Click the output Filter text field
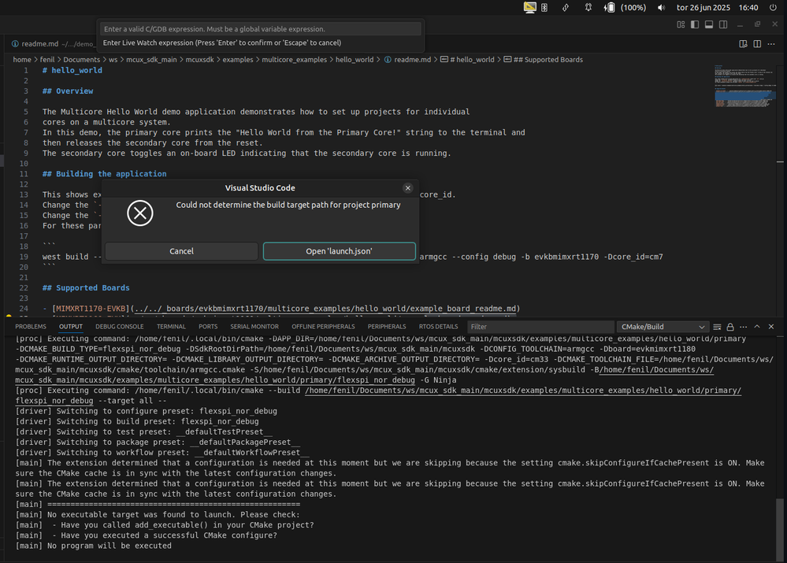 [540, 327]
